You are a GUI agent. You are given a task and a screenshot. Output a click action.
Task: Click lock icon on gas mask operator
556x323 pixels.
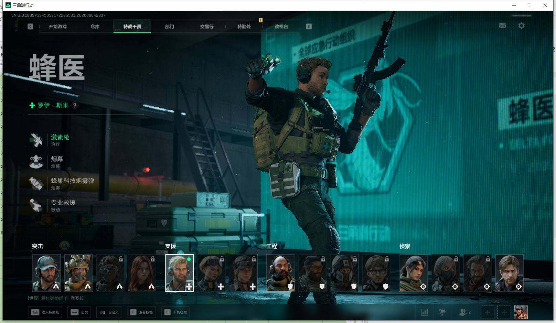tap(121, 259)
